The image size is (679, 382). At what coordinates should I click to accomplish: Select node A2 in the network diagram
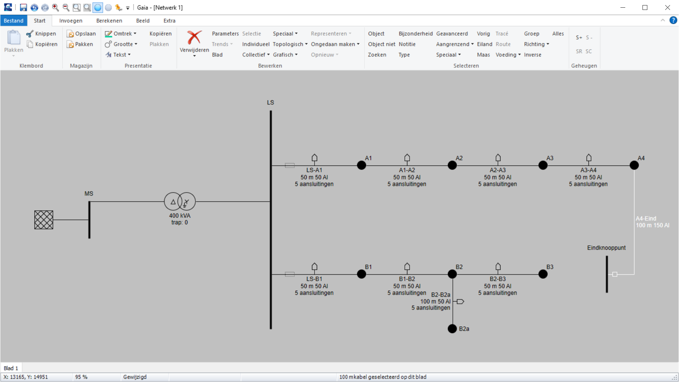(x=452, y=165)
